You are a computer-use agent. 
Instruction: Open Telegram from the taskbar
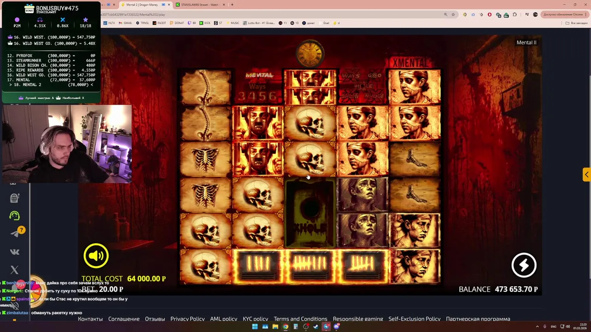[326, 326]
